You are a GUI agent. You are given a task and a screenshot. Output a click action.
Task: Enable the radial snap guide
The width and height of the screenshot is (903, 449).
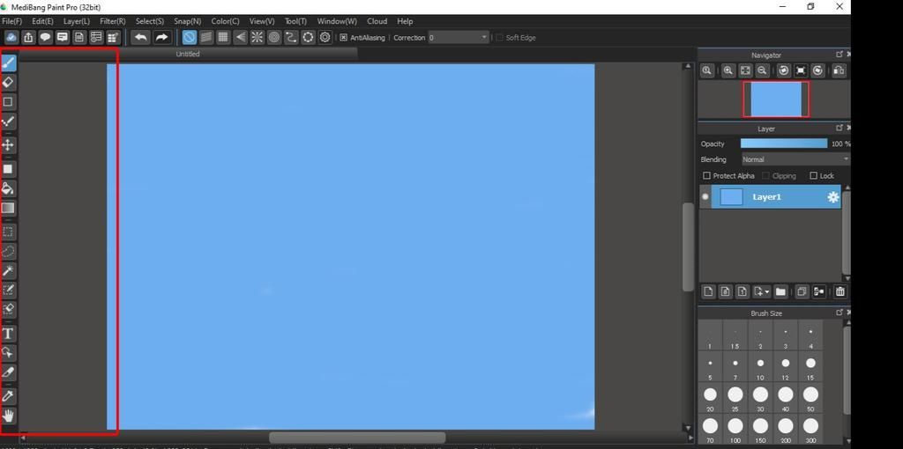point(257,37)
